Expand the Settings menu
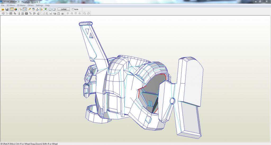The width and height of the screenshot is (271, 145). tap(39, 5)
